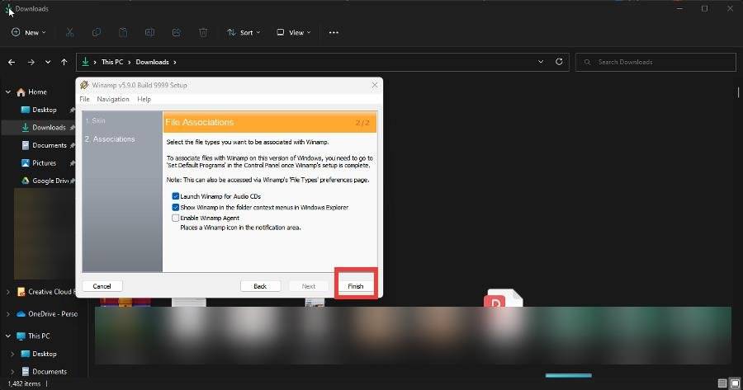The width and height of the screenshot is (743, 390).
Task: Select the 2. Associations step
Action: coord(110,139)
